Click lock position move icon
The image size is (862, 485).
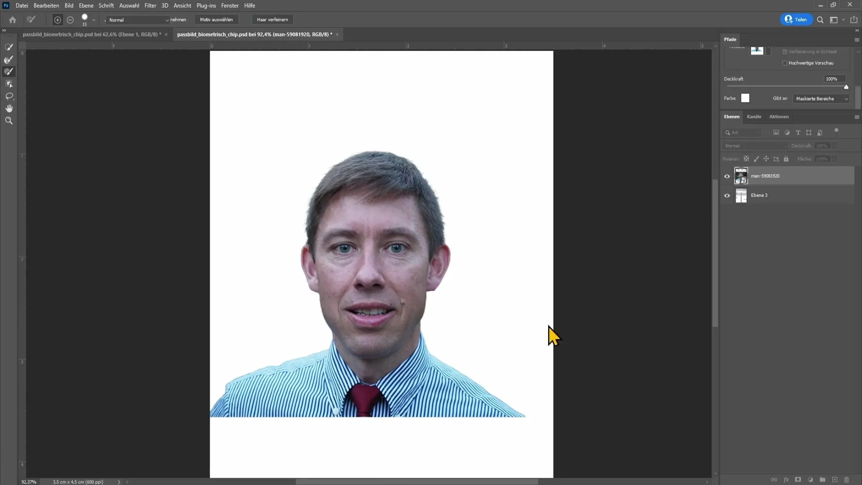[766, 159]
